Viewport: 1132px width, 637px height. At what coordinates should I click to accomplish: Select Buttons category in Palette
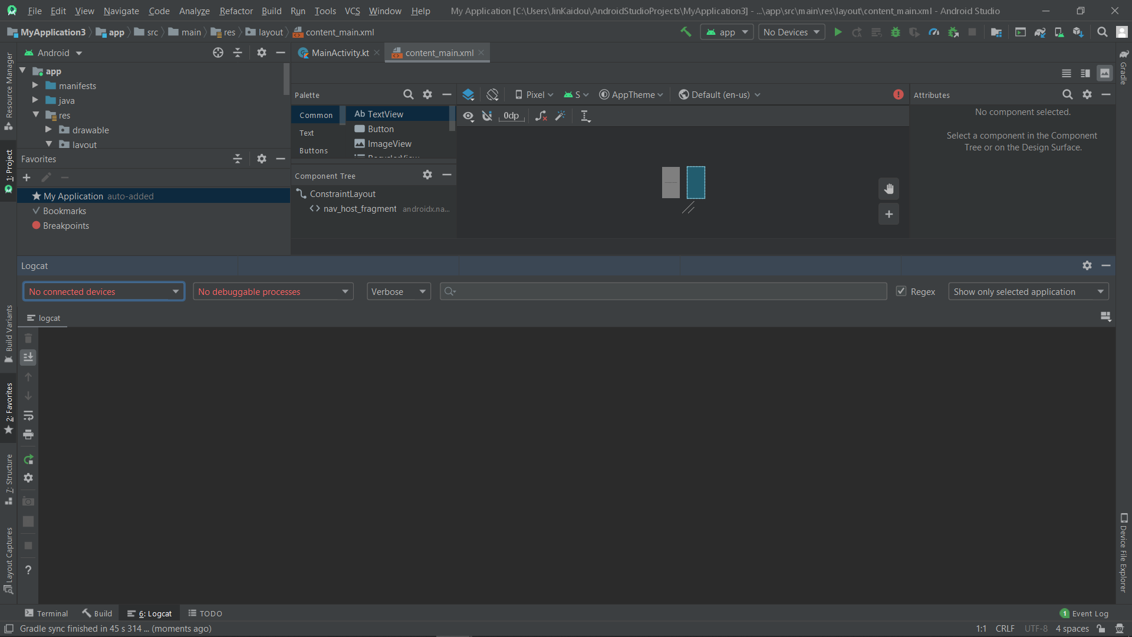point(313,150)
